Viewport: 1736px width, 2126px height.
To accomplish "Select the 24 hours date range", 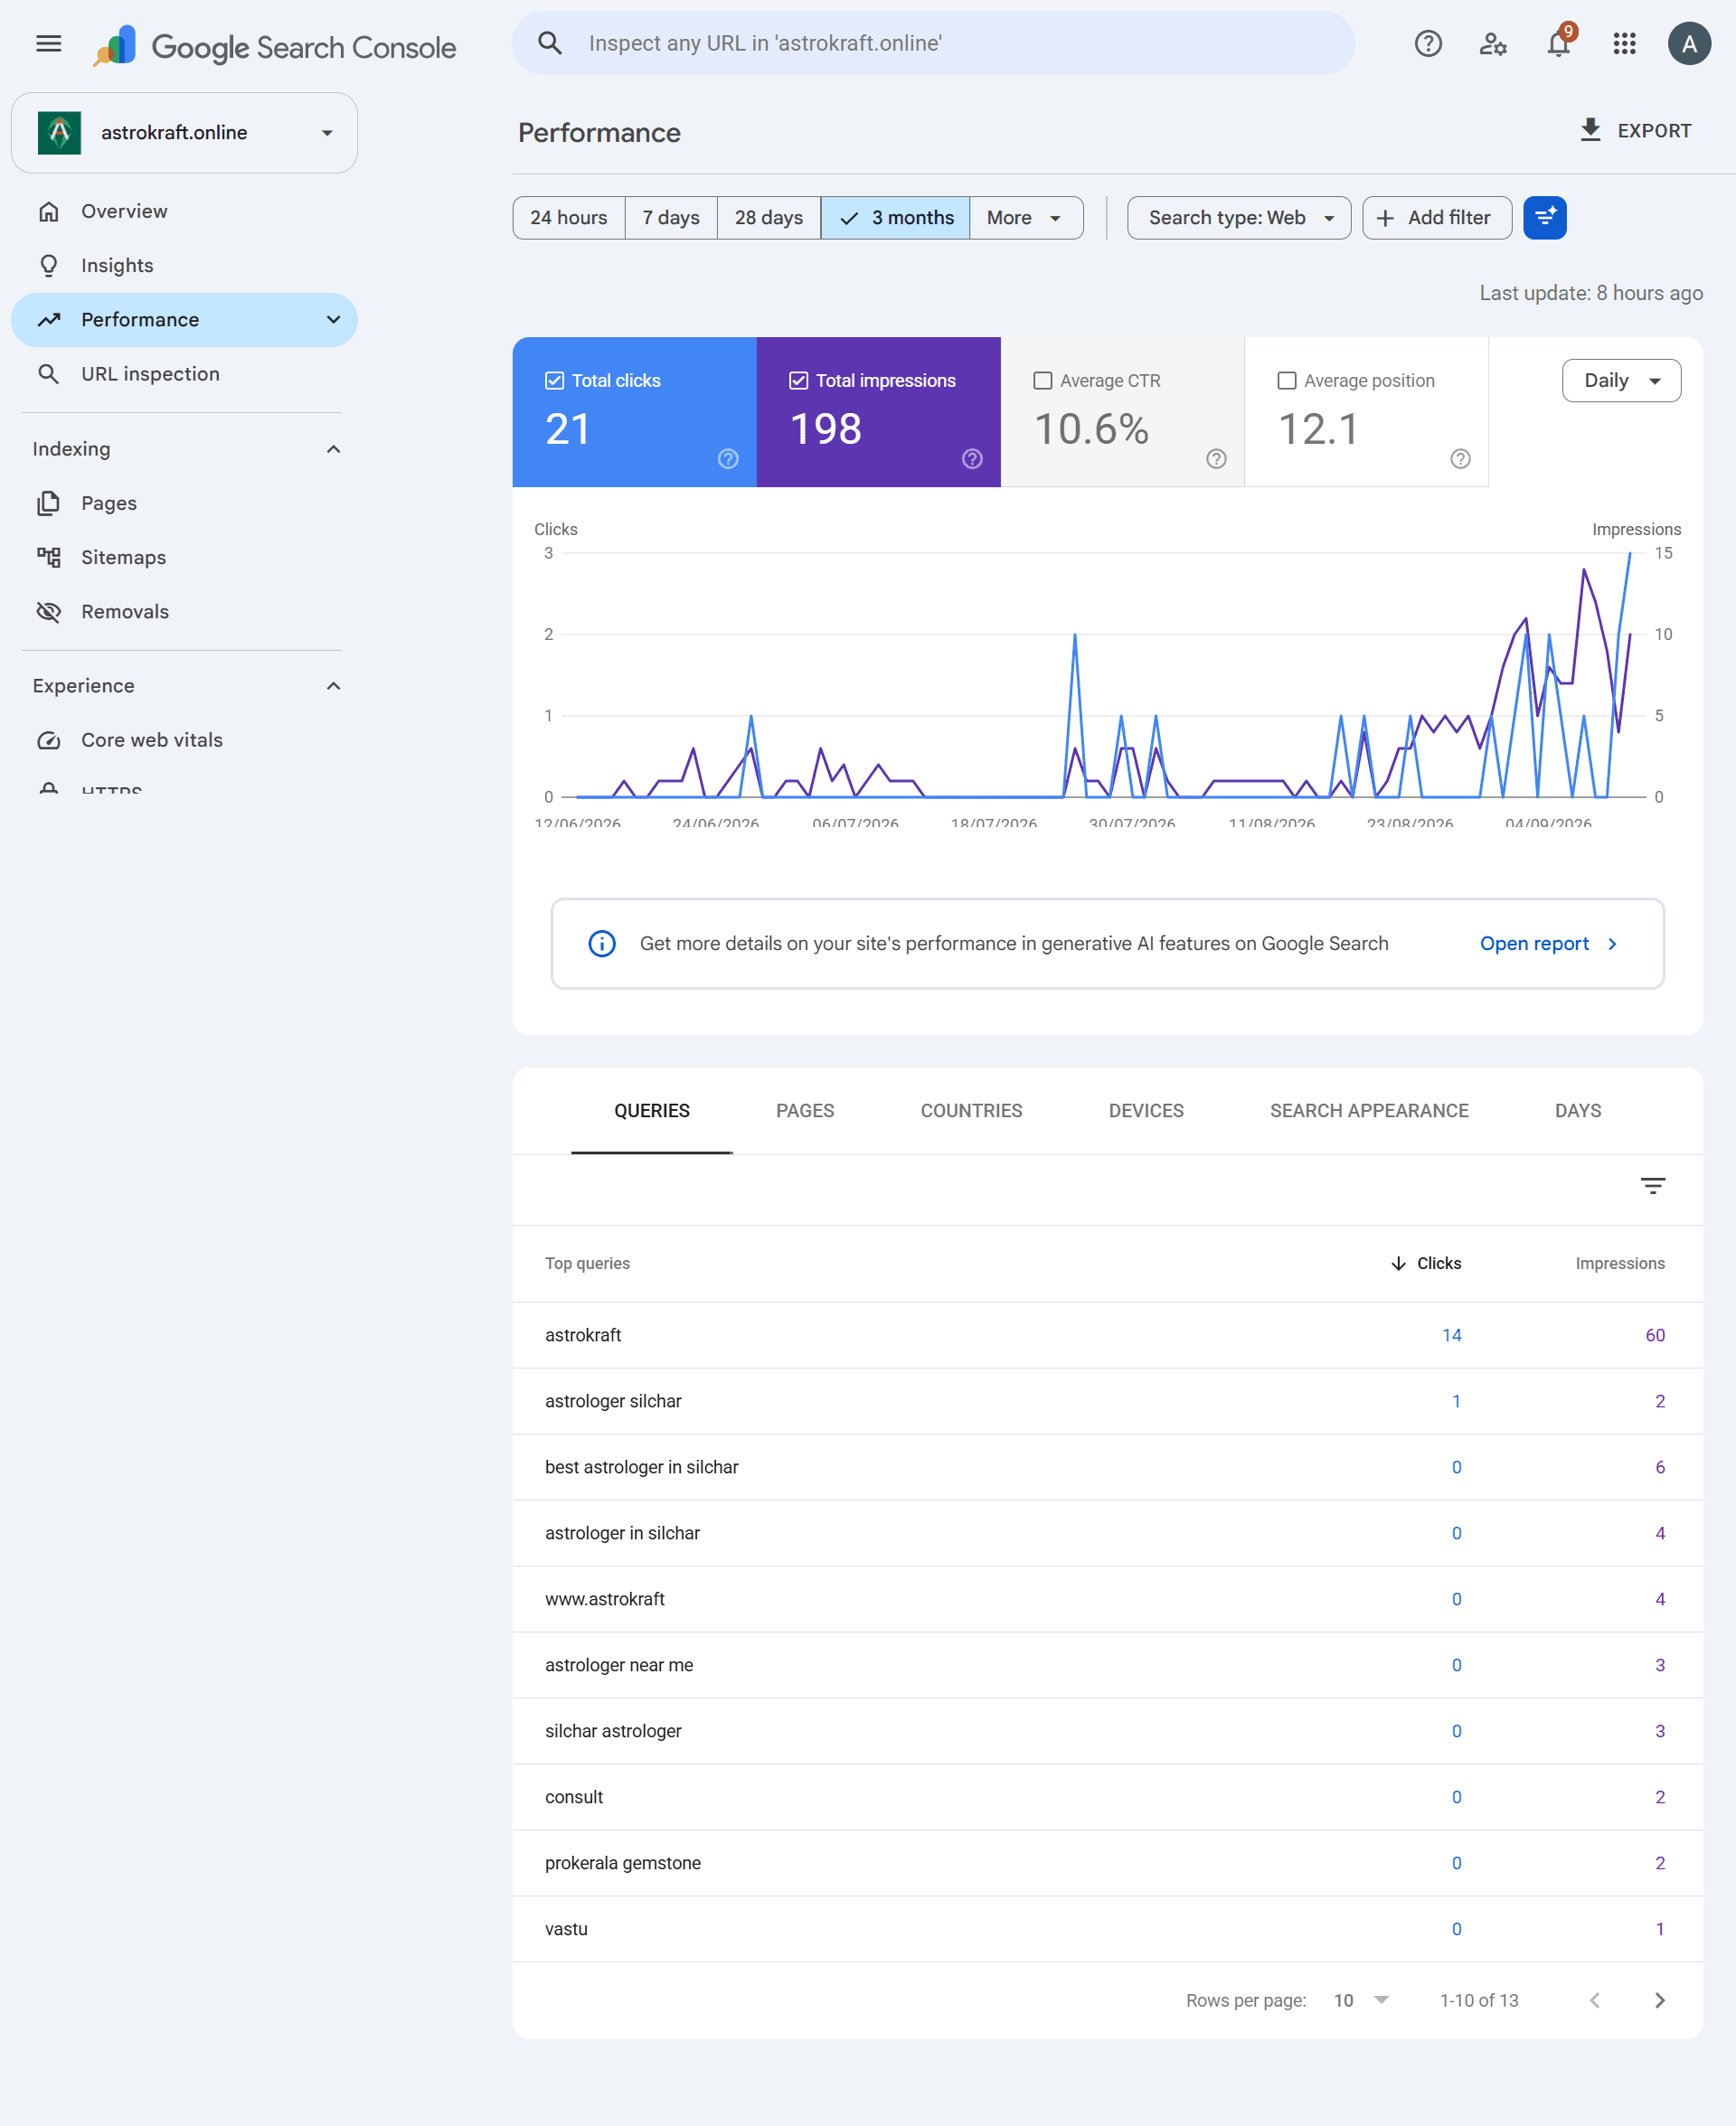I will [569, 218].
